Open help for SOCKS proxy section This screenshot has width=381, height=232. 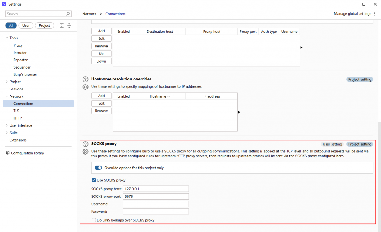click(85, 144)
